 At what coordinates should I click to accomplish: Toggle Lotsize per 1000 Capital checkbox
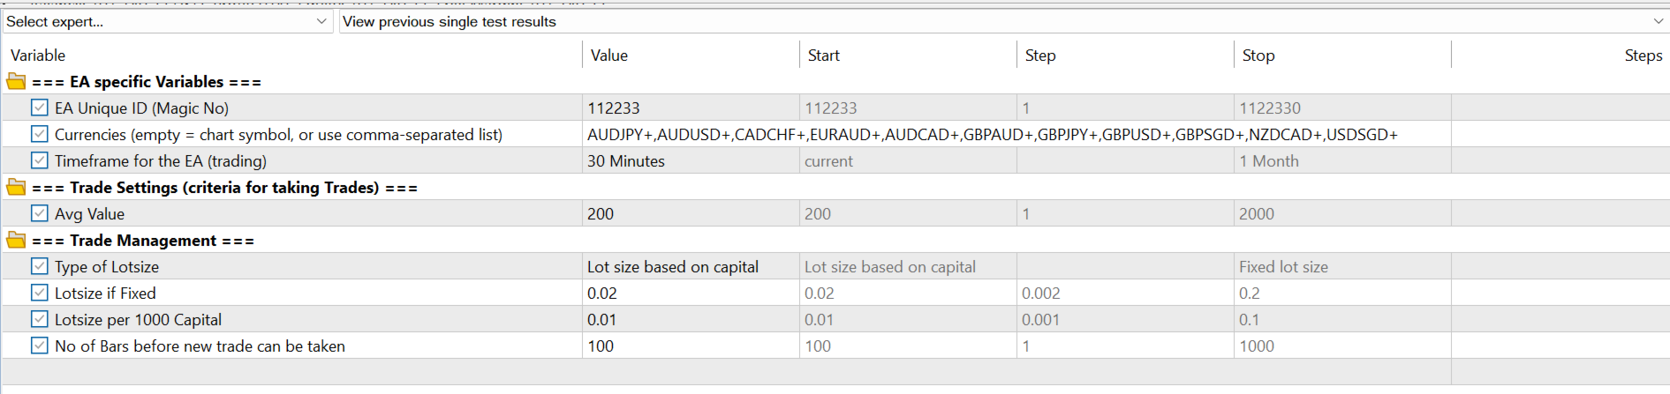[x=39, y=319]
